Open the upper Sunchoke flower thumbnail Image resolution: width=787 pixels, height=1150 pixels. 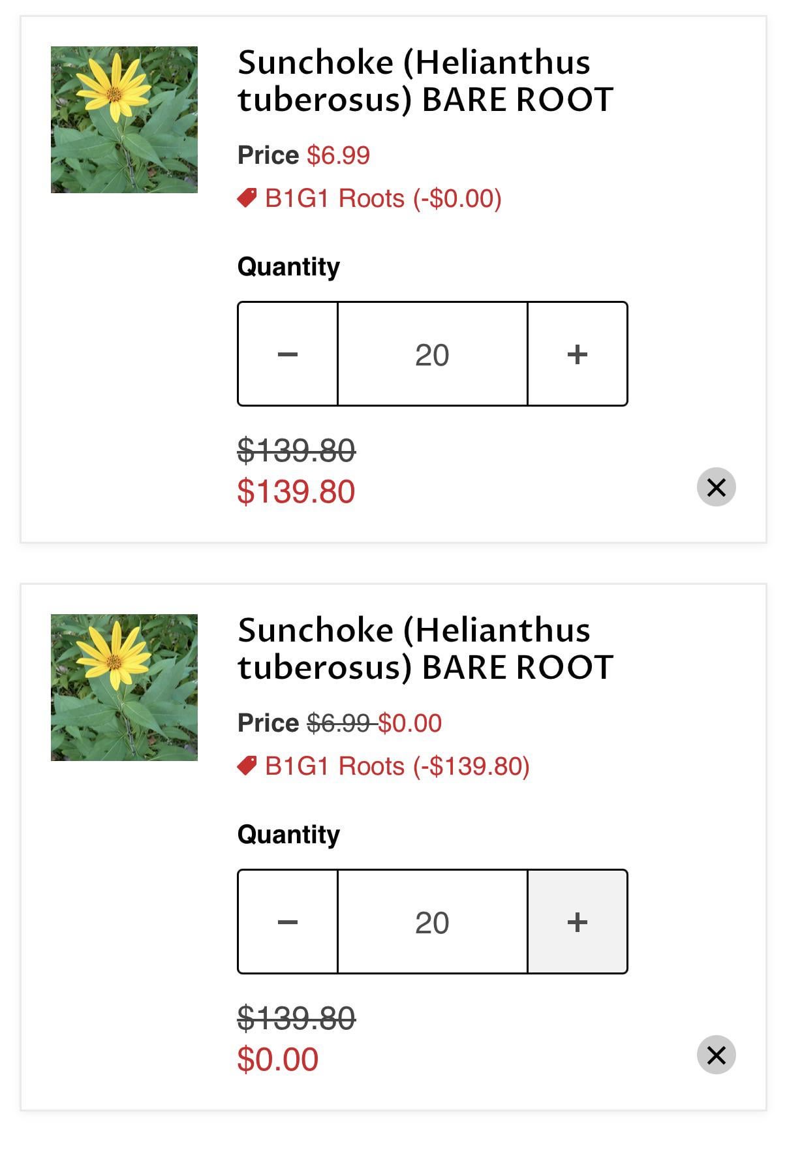[124, 119]
